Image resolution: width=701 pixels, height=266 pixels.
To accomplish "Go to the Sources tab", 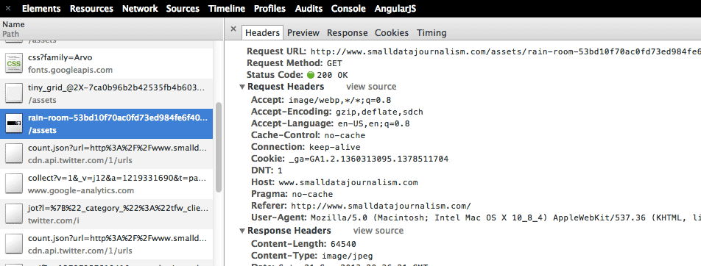I will (x=183, y=9).
